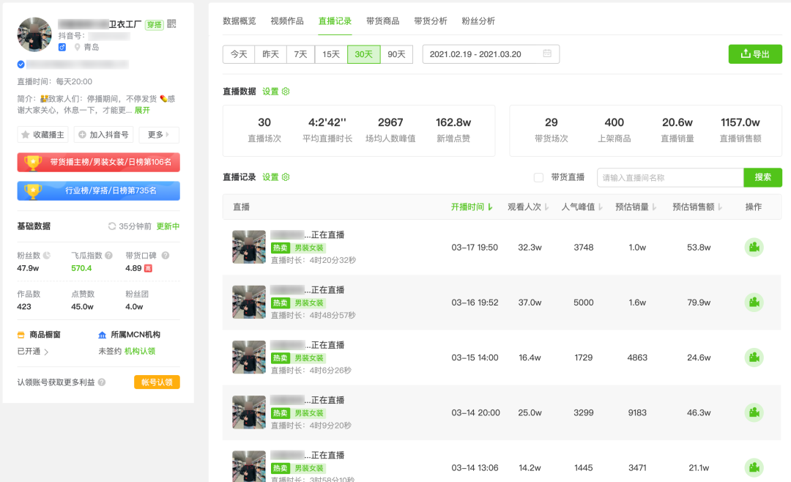Switch to the 带货商品 tab

coord(382,21)
